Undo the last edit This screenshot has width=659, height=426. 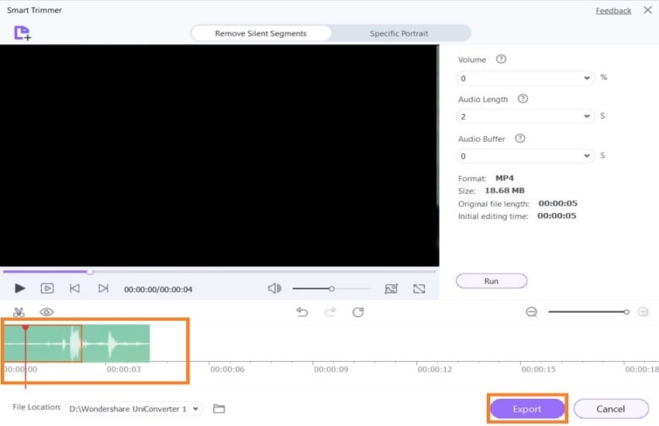click(x=302, y=312)
